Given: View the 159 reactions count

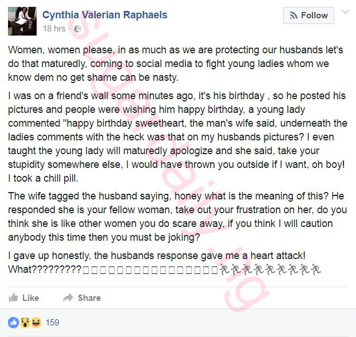Looking at the screenshot, I should [x=53, y=323].
